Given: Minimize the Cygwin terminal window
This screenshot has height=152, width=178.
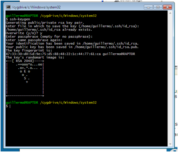Looking at the screenshot, I should 148,7.
